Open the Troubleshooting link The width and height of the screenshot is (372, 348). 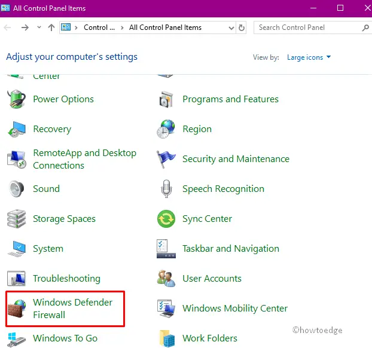(x=66, y=279)
